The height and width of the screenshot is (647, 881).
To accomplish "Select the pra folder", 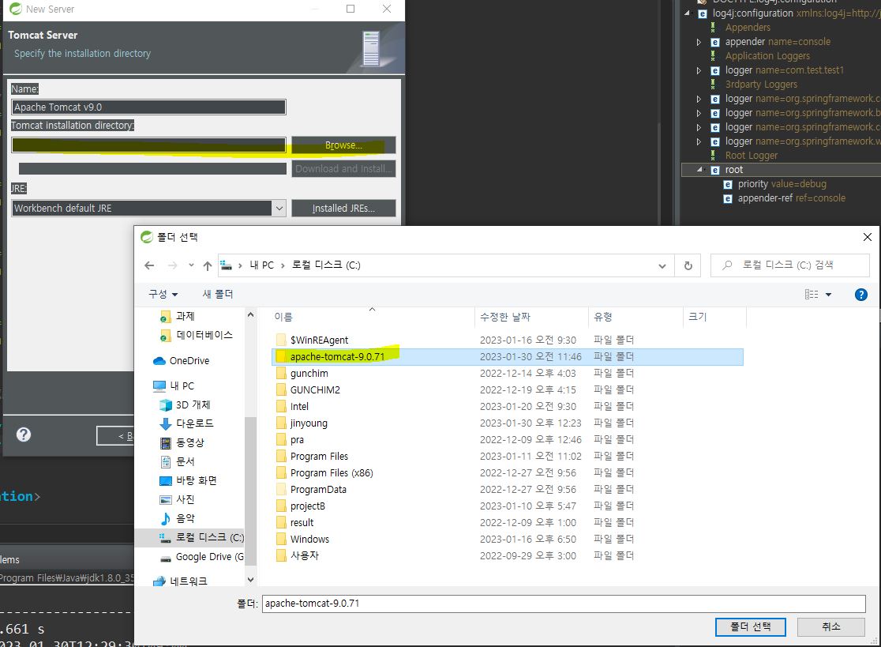I will [x=297, y=439].
